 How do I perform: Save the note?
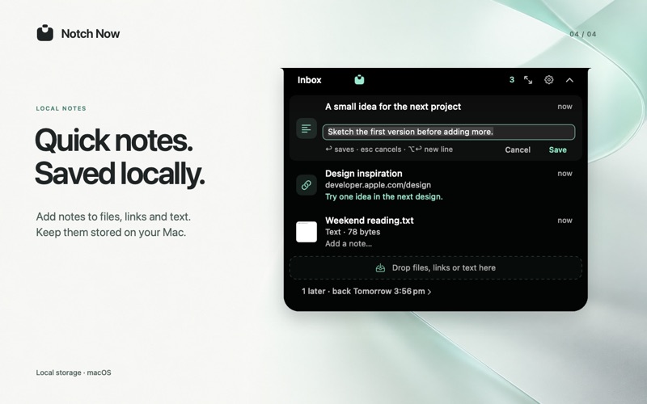[557, 149]
